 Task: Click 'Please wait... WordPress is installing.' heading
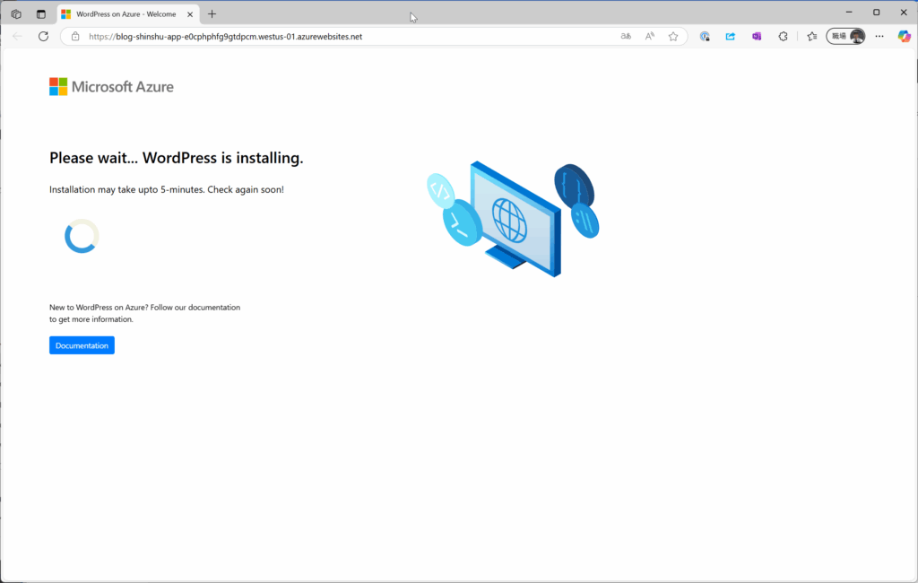click(177, 158)
